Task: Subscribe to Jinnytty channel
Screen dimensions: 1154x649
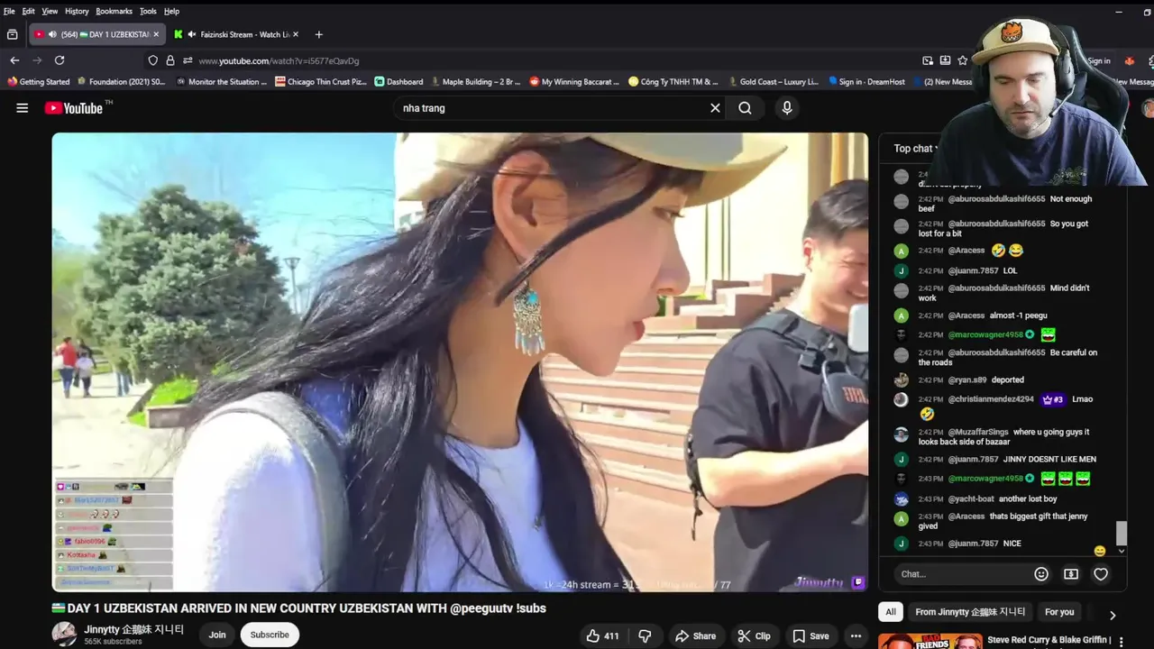Action: (x=270, y=635)
